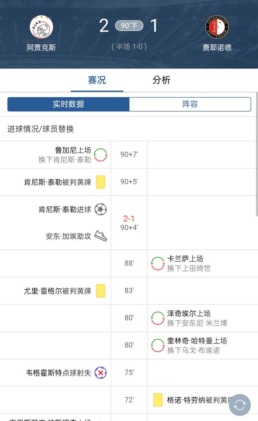The width and height of the screenshot is (258, 421).
Task: Click substitution icon for 卡兰萨上场
Action: pos(158,264)
